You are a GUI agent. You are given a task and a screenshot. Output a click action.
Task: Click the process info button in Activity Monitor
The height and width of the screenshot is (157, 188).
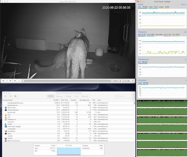[x=11, y=96]
